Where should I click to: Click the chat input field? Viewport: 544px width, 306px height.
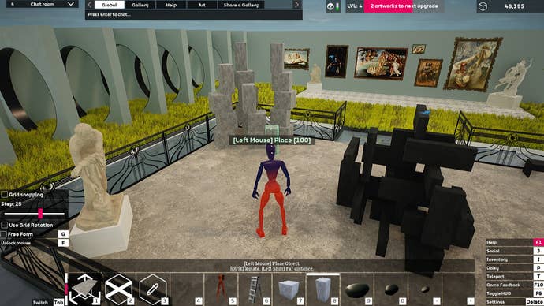(194, 14)
